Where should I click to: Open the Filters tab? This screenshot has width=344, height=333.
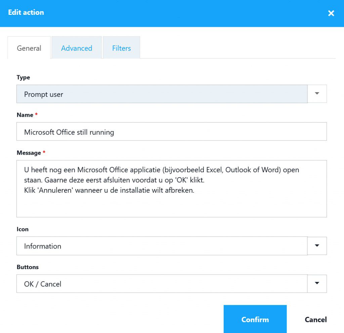[121, 48]
